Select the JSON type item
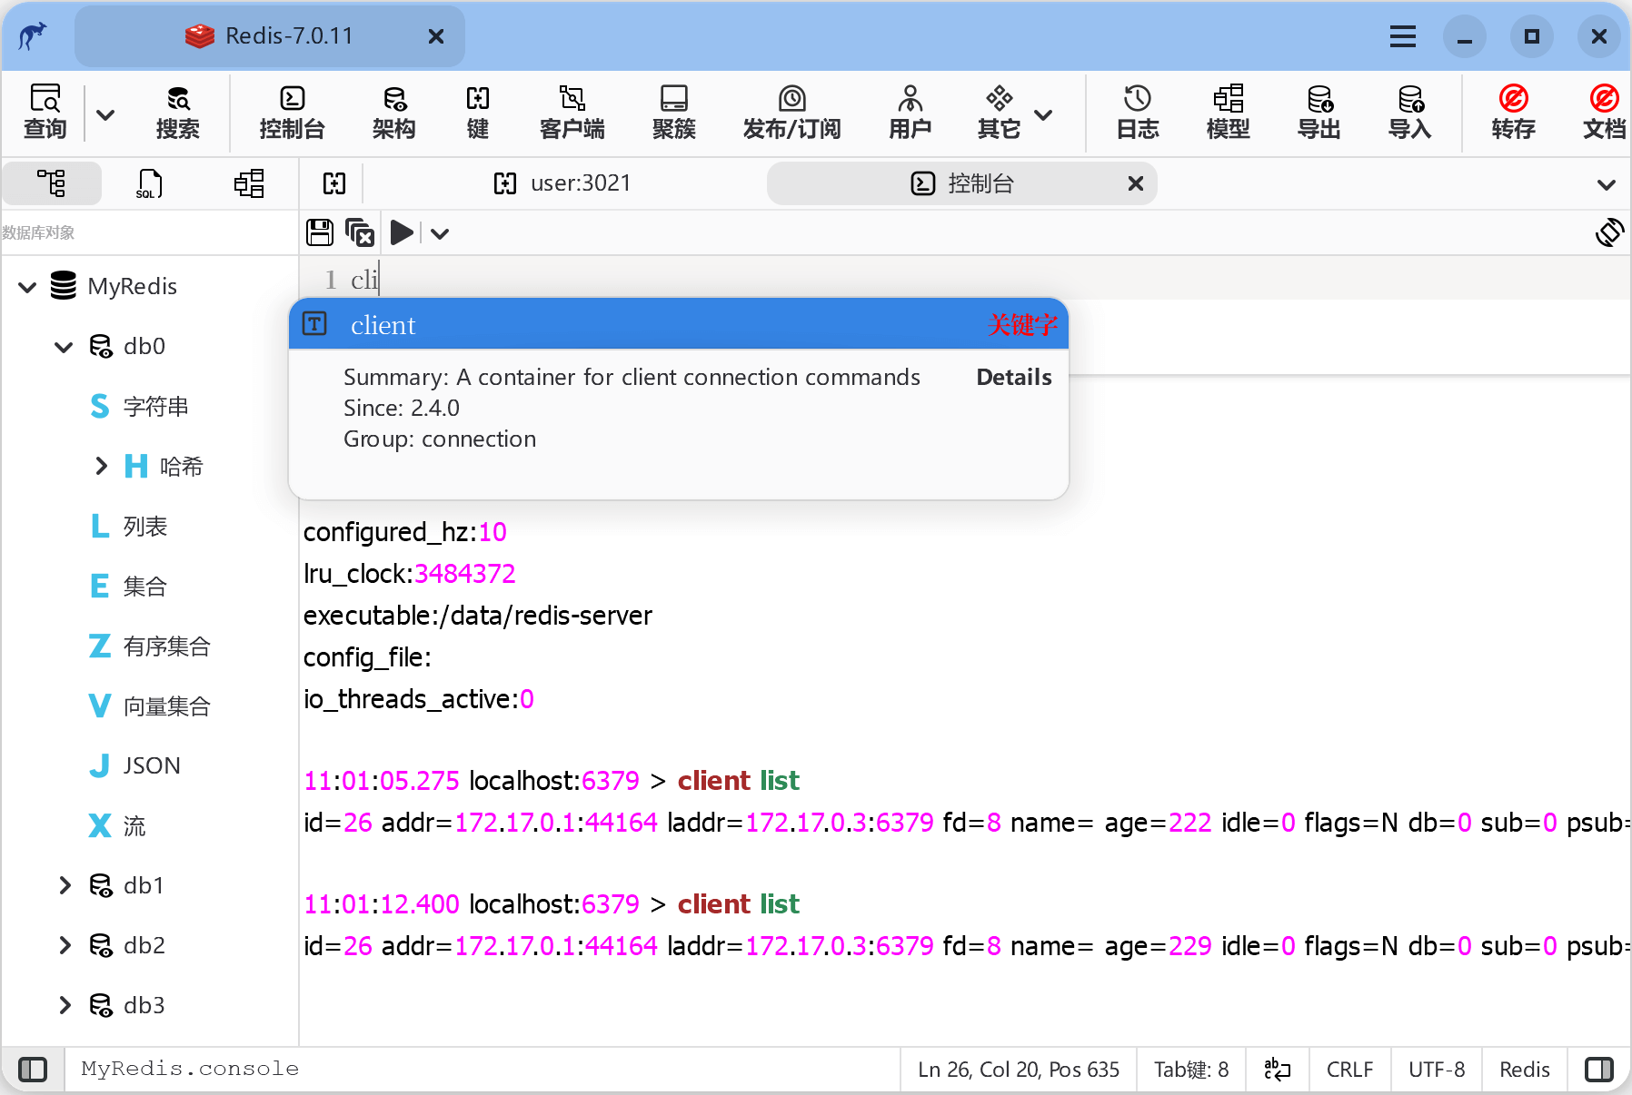The image size is (1632, 1095). pos(135,766)
